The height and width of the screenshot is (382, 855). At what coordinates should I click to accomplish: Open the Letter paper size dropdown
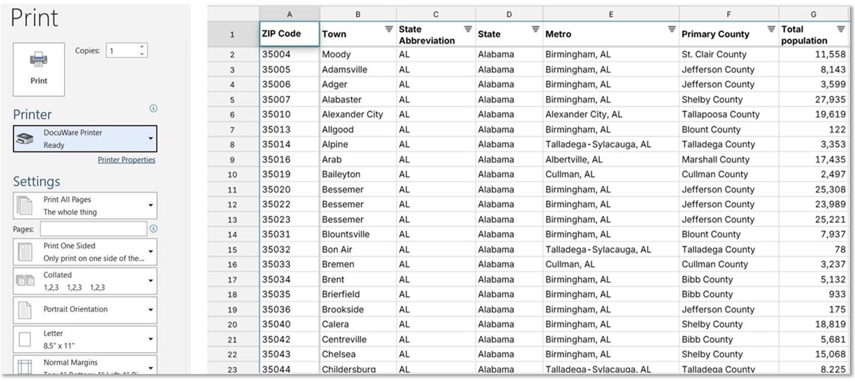85,340
